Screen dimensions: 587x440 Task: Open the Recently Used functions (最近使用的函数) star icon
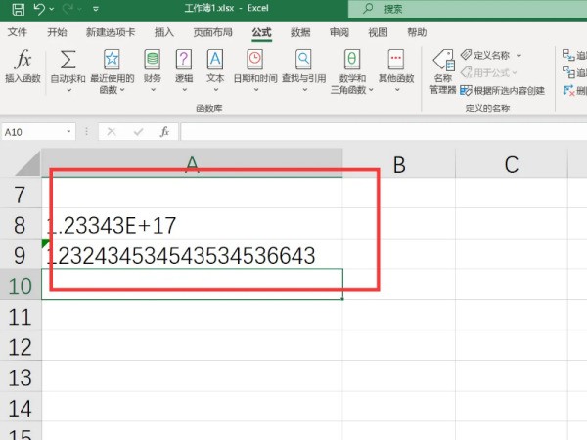[113, 61]
